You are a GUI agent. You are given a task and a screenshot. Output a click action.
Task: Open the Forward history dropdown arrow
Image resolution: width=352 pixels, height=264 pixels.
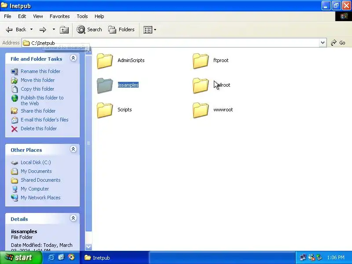tap(54, 29)
